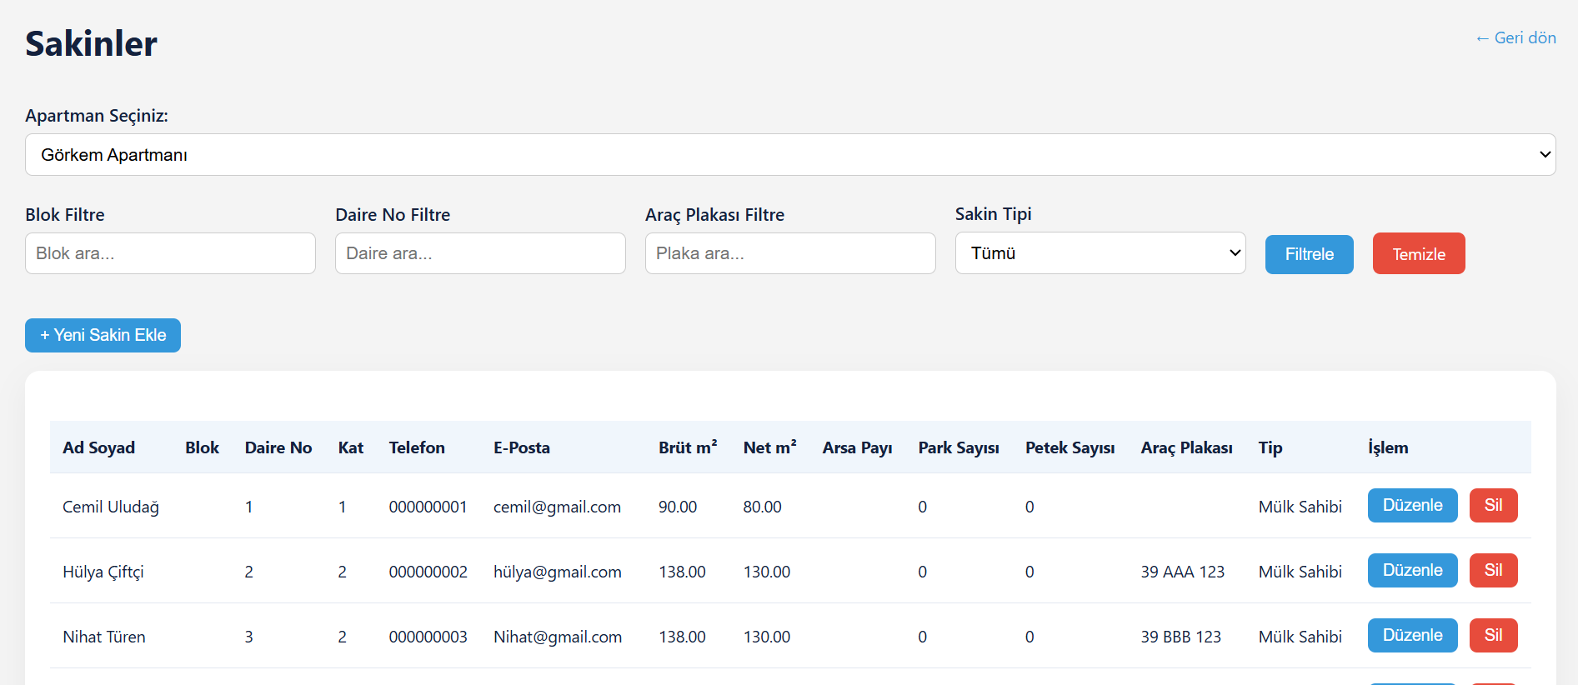
Task: Click Sil in Hülya Çiftçi row
Action: [x=1492, y=571]
